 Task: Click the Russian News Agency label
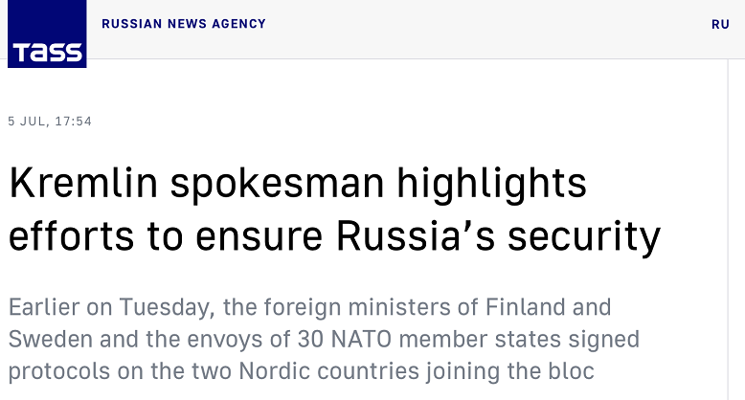(x=184, y=24)
